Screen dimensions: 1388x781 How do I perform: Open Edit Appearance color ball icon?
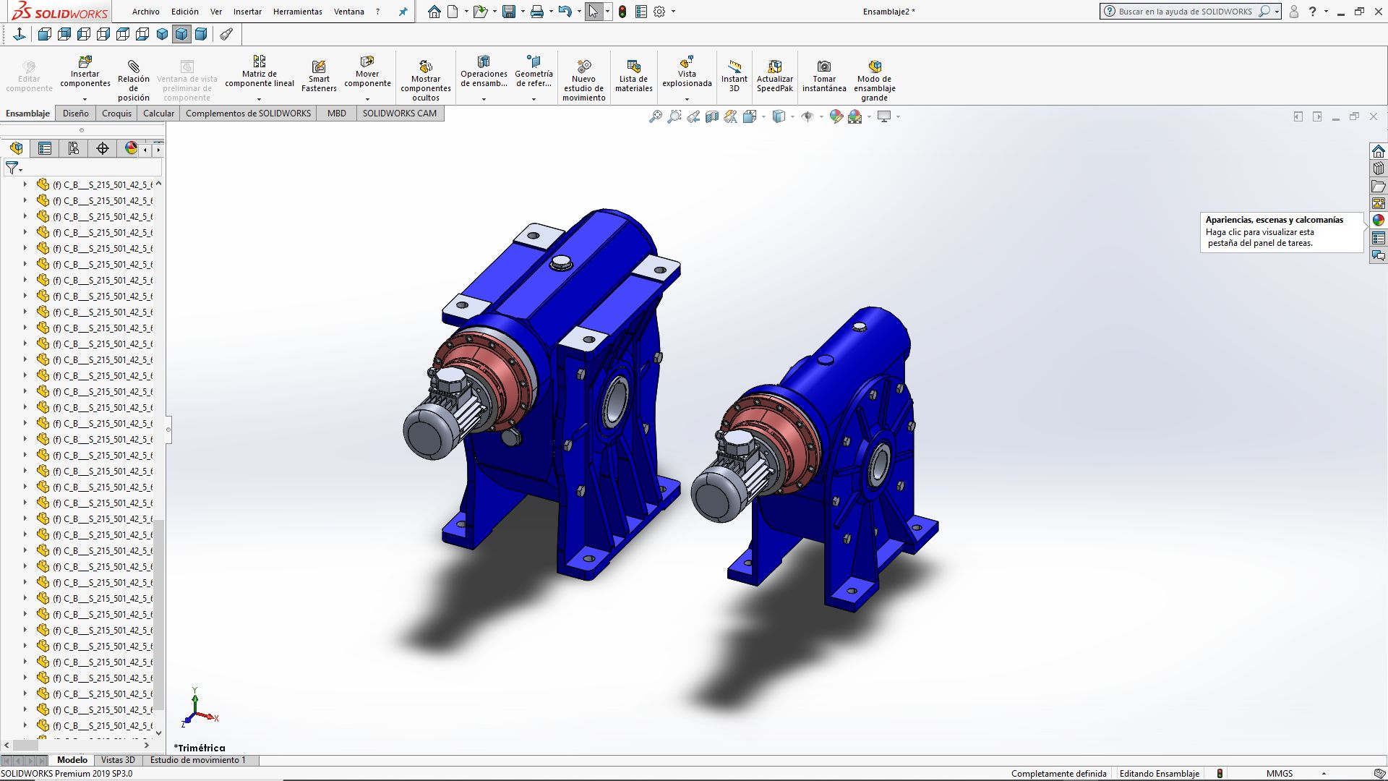tap(836, 116)
